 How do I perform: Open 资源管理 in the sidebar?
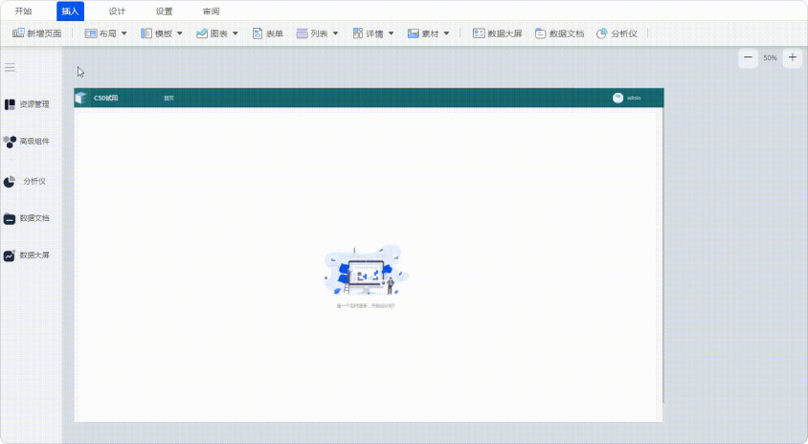(27, 104)
